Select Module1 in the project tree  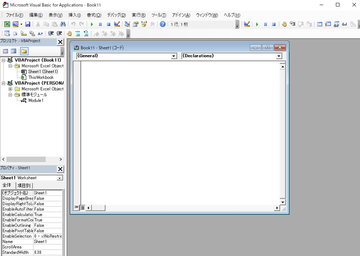coord(36,100)
